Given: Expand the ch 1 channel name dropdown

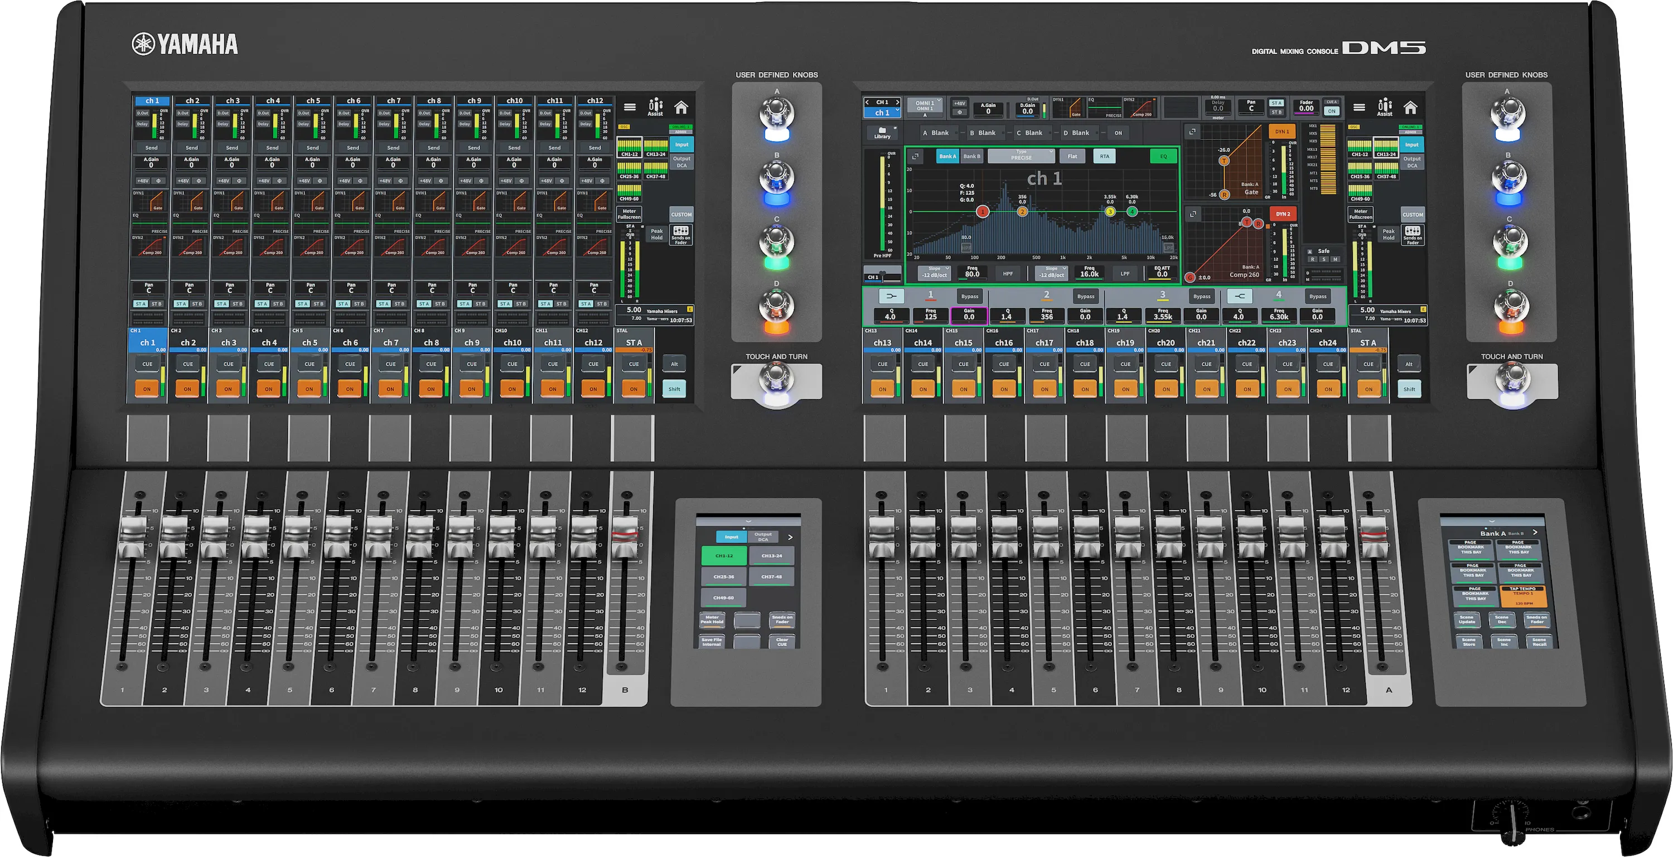Looking at the screenshot, I should [x=882, y=113].
